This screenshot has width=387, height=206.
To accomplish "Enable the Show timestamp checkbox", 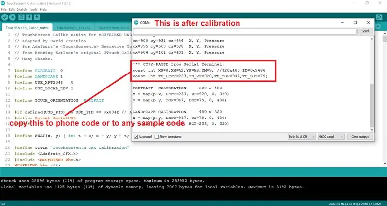I will click(x=156, y=137).
